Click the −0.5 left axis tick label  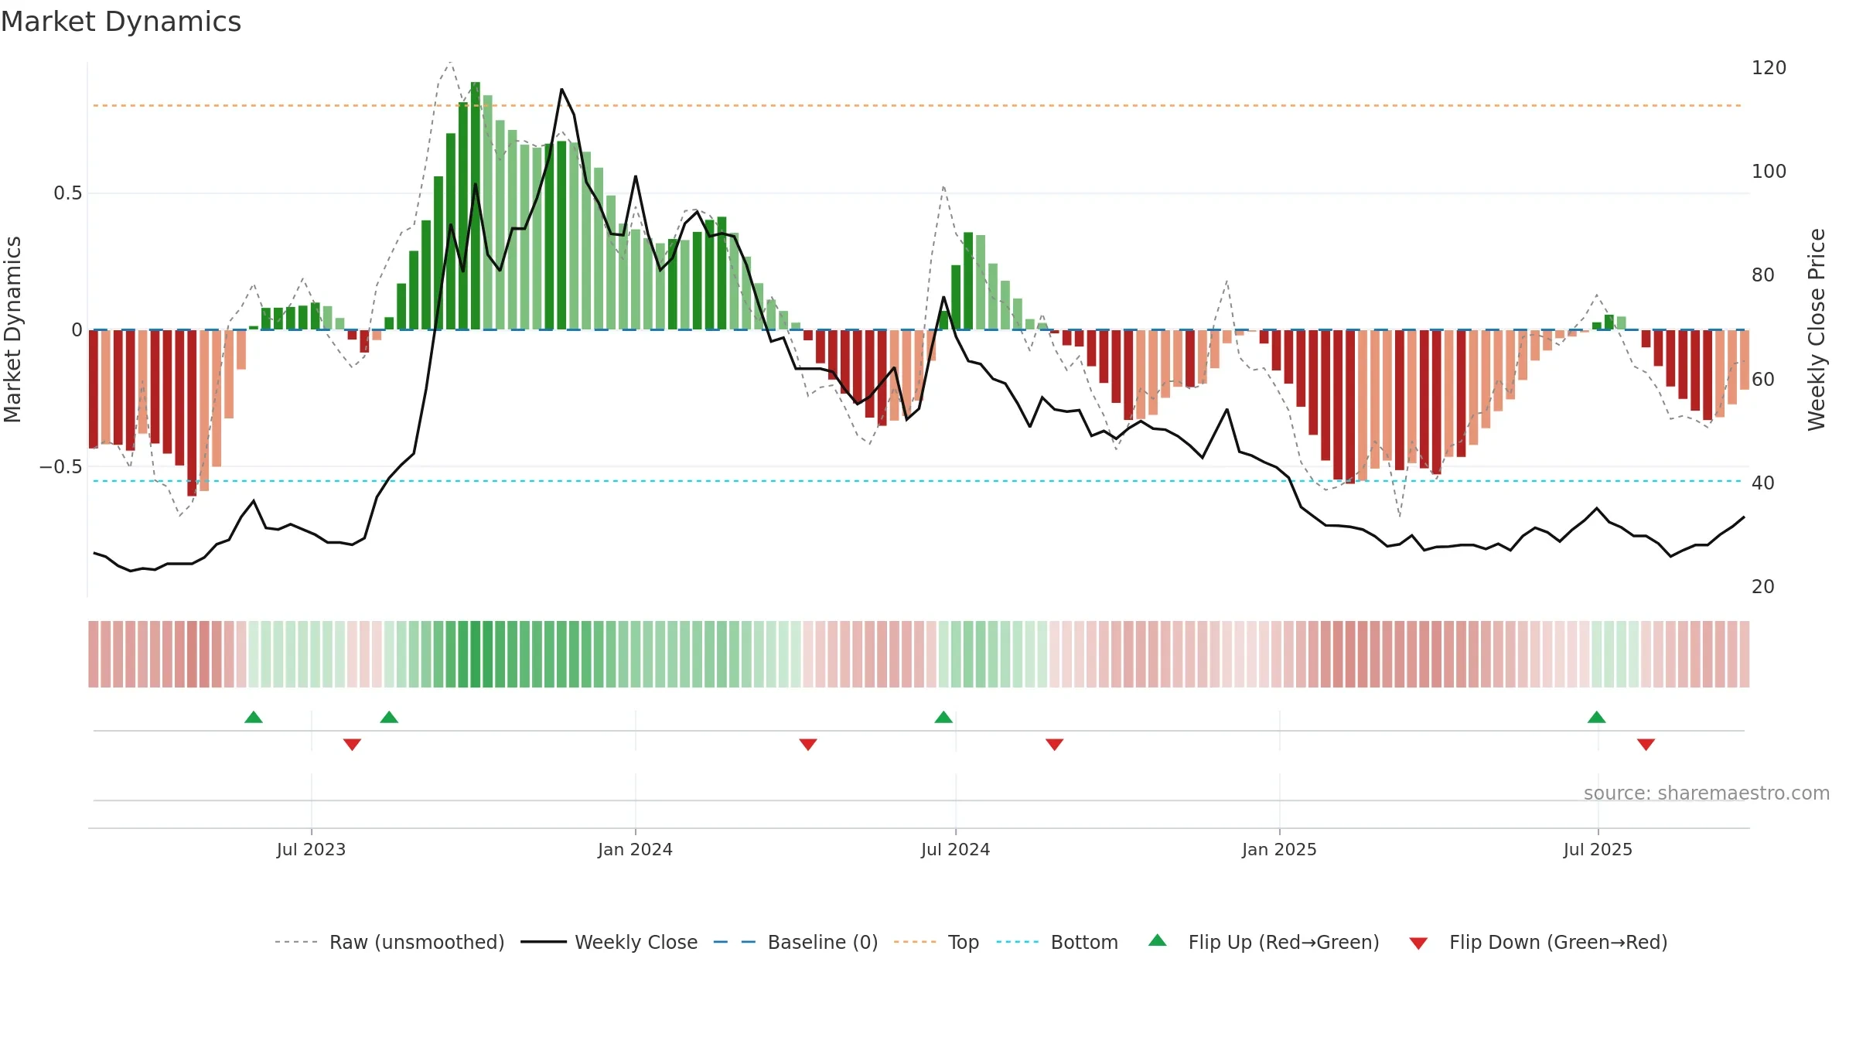(x=61, y=466)
